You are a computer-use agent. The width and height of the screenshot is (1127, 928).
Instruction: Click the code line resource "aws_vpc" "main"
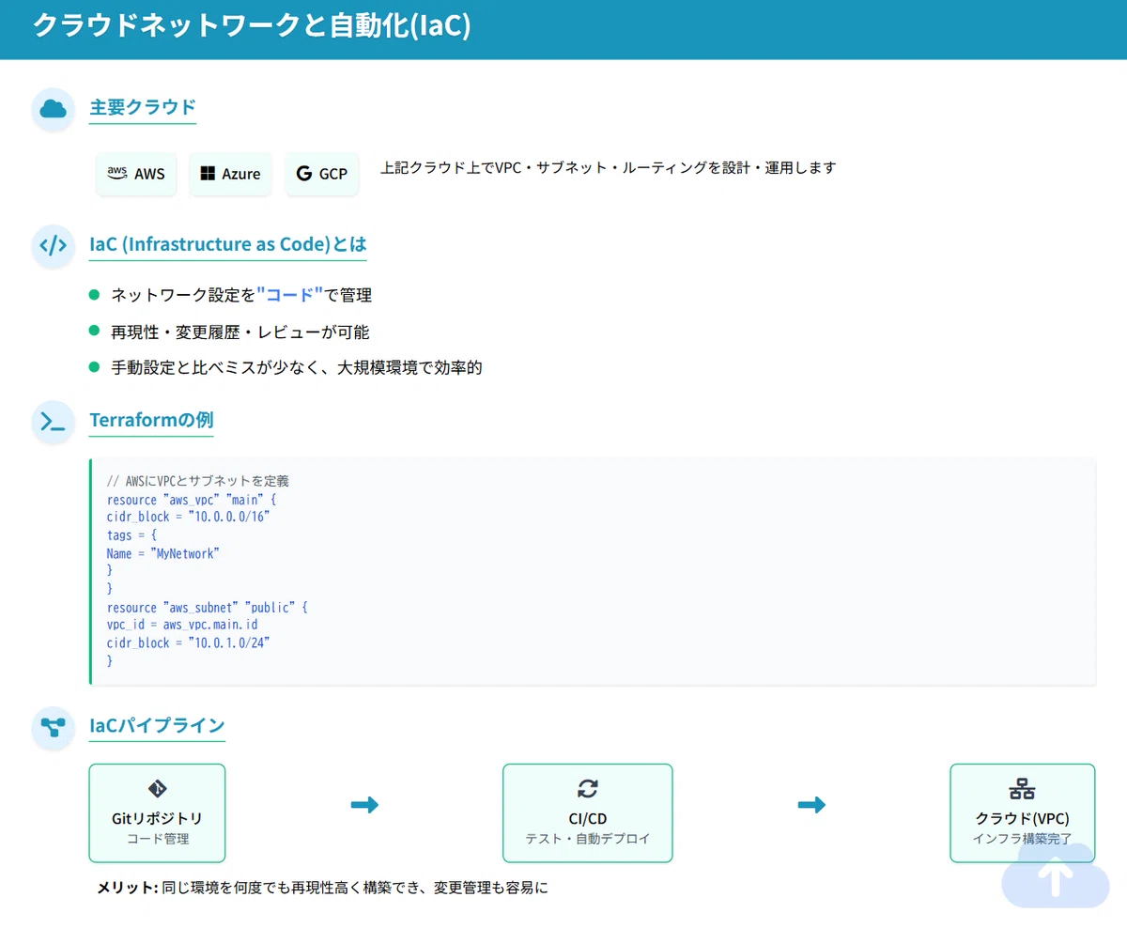(x=192, y=500)
